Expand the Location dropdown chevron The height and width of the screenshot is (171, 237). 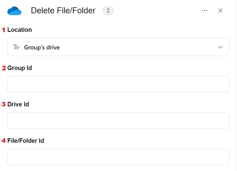point(220,47)
